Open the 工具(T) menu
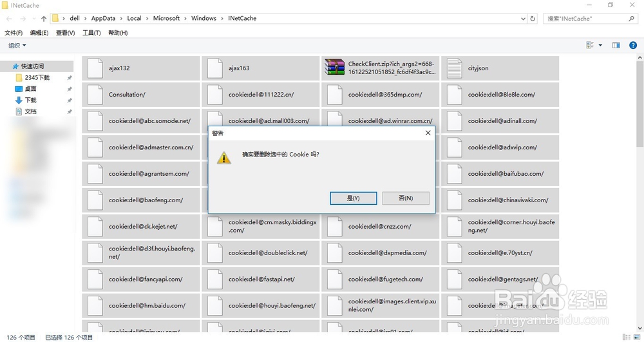Image resolution: width=644 pixels, height=342 pixels. 91,33
